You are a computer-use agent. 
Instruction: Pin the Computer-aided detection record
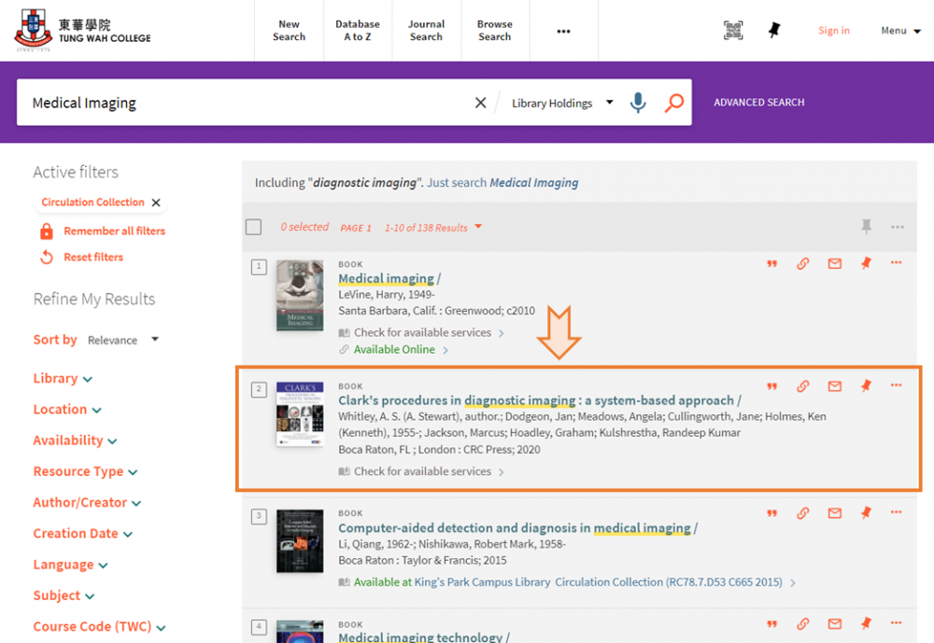point(866,512)
